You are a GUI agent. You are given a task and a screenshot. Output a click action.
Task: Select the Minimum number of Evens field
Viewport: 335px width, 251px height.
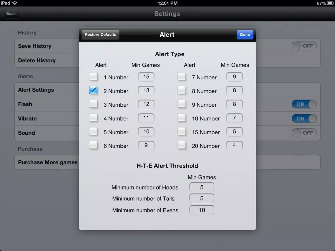coord(202,210)
